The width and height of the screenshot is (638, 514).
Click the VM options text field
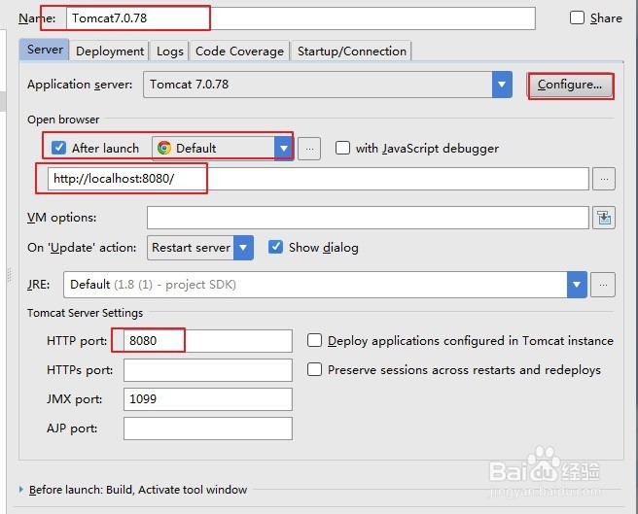(x=368, y=218)
